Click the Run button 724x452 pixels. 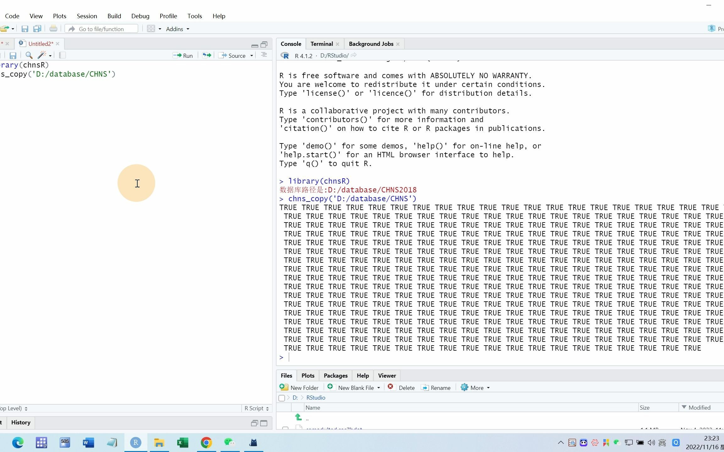pos(183,55)
